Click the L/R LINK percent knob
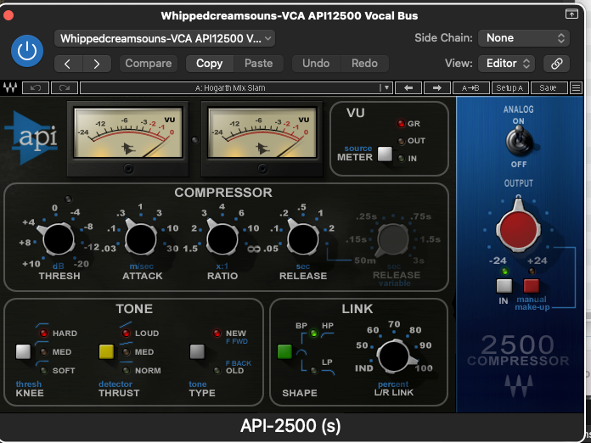Viewport: 591px width, 443px height. pyautogui.click(x=394, y=356)
